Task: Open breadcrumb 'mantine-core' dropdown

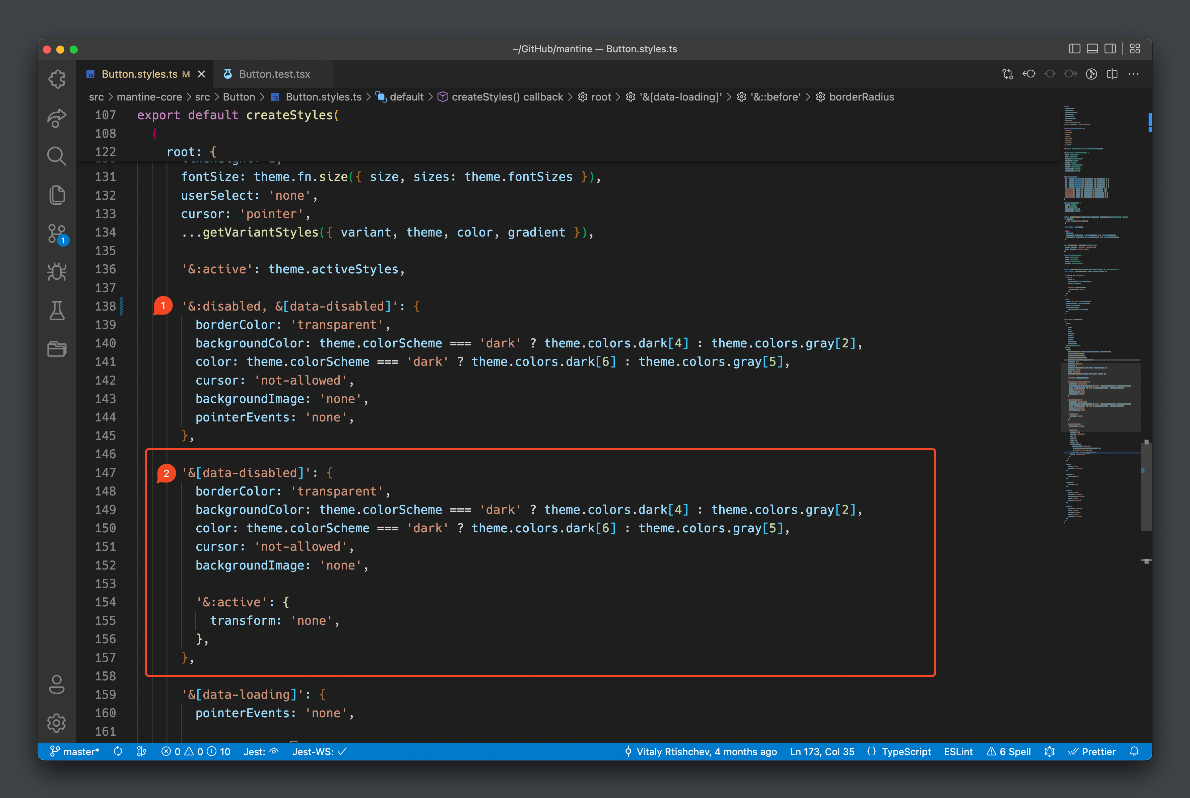Action: tap(149, 97)
